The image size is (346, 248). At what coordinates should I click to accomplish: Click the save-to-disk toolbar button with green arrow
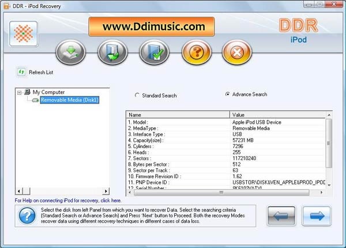click(71, 52)
